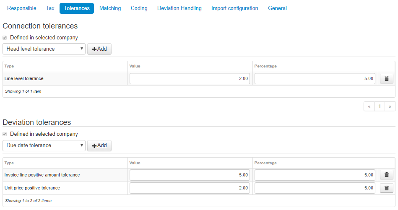Open the Due date tolerance dropdown
The width and height of the screenshot is (398, 210).
pos(44,145)
